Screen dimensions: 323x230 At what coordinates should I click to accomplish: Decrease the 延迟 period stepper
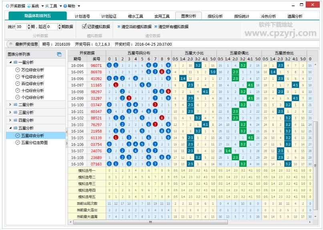60,28
